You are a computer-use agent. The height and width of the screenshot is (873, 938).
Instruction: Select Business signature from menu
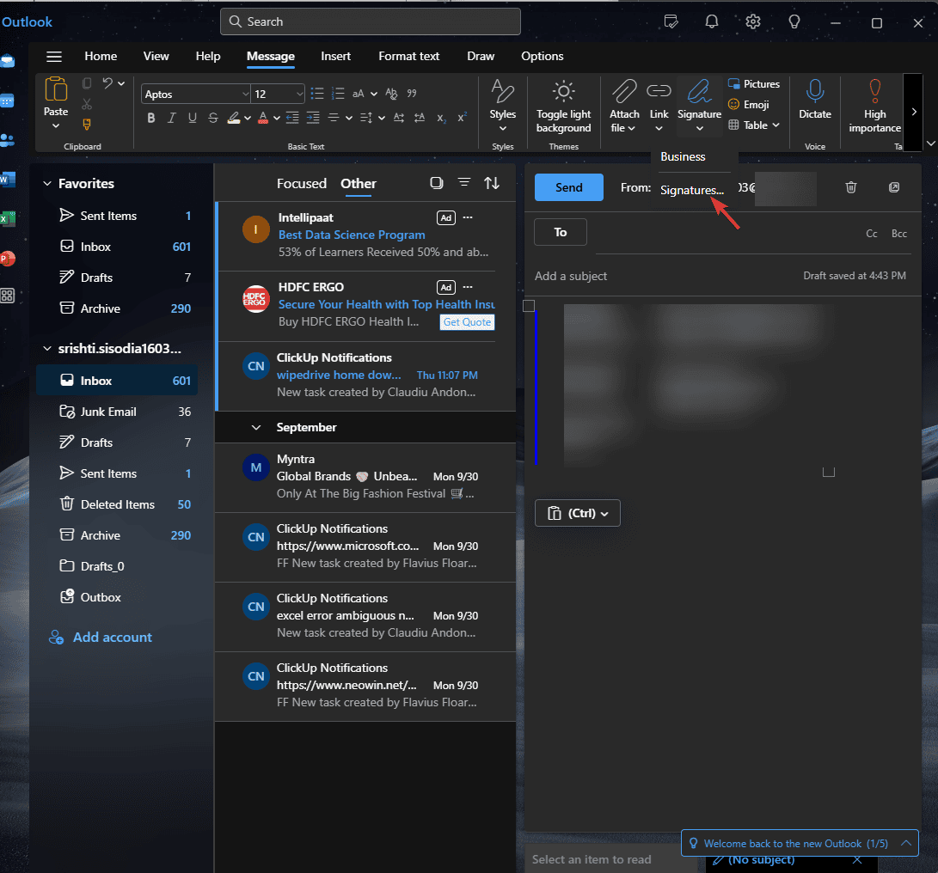(683, 156)
